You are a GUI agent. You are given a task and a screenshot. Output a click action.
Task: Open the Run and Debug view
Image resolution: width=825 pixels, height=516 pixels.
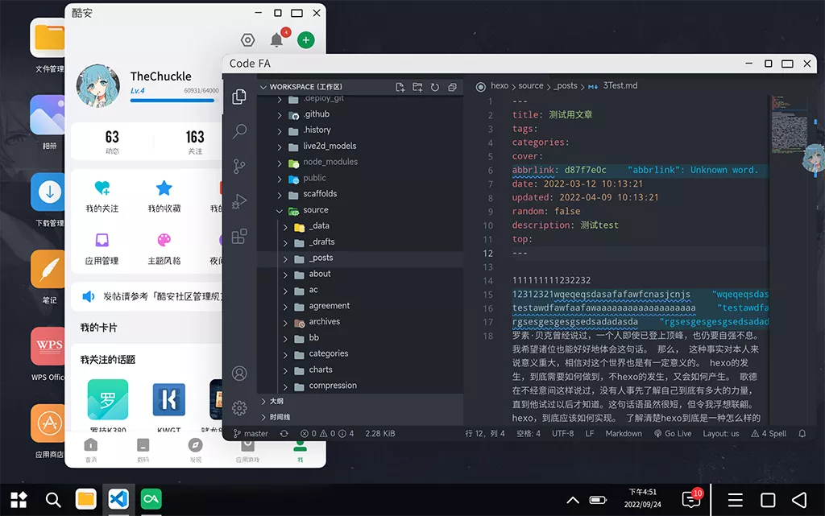click(x=239, y=201)
